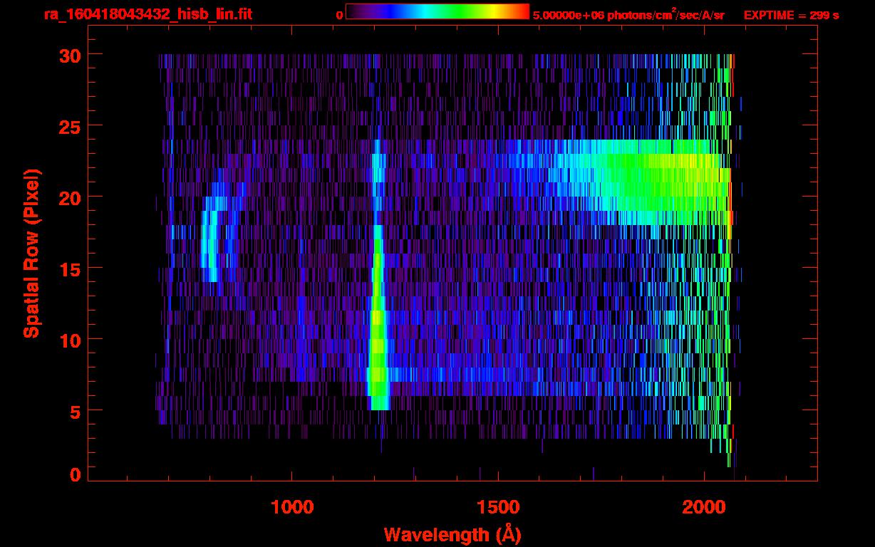Screen dimensions: 875x547
Task: Click the curved cyan arc feature near 800 Å
Action: tap(209, 242)
